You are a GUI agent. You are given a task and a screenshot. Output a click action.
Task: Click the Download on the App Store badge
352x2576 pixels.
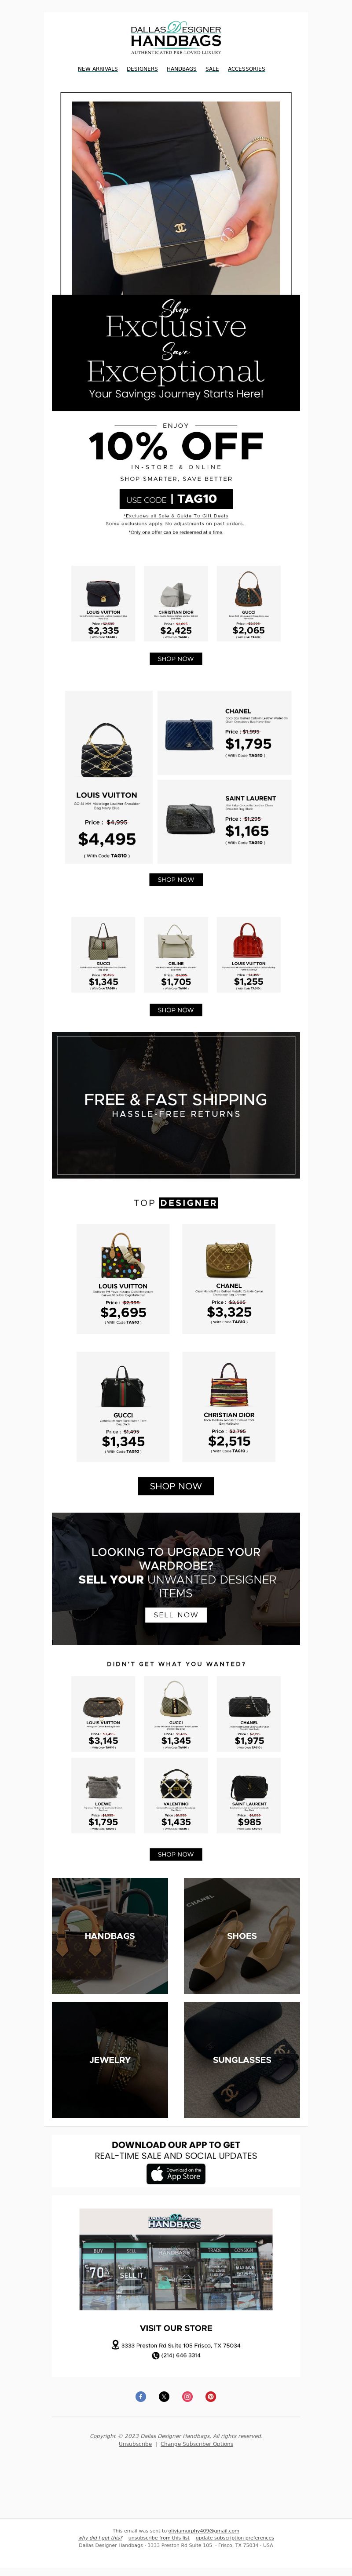point(176,2174)
